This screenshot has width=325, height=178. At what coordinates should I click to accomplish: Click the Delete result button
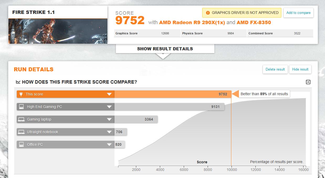pos(275,69)
